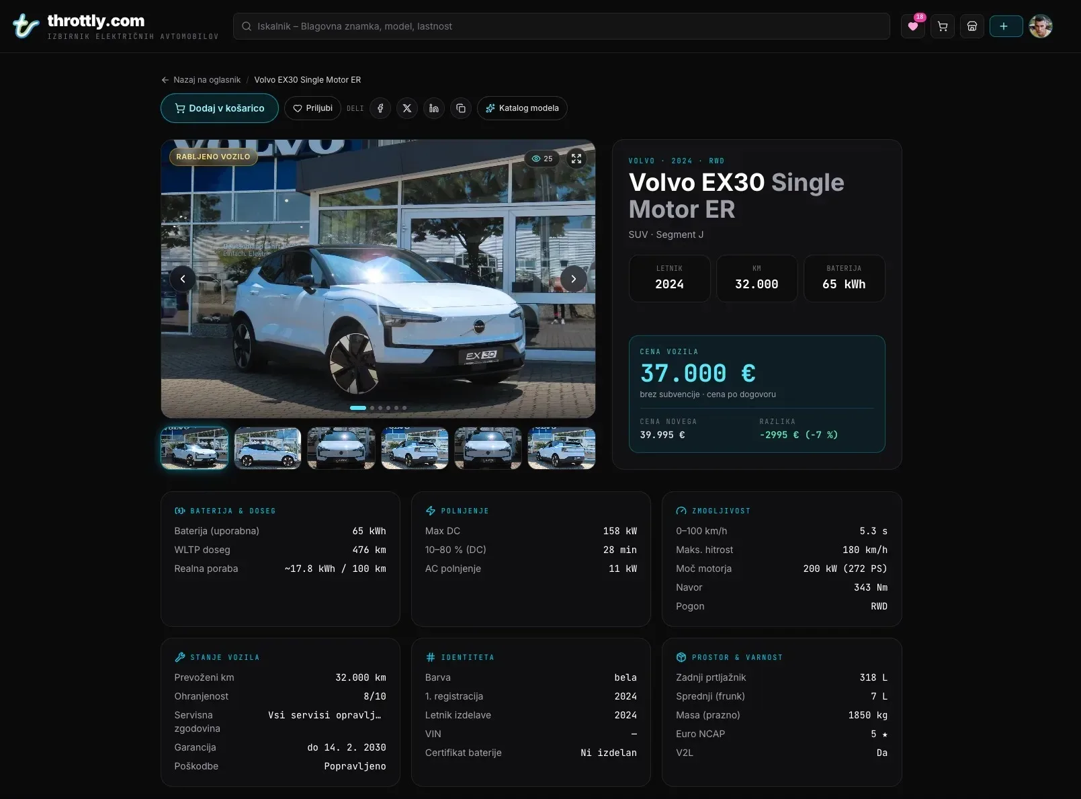
Task: Show next photo in gallery
Action: (x=574, y=279)
